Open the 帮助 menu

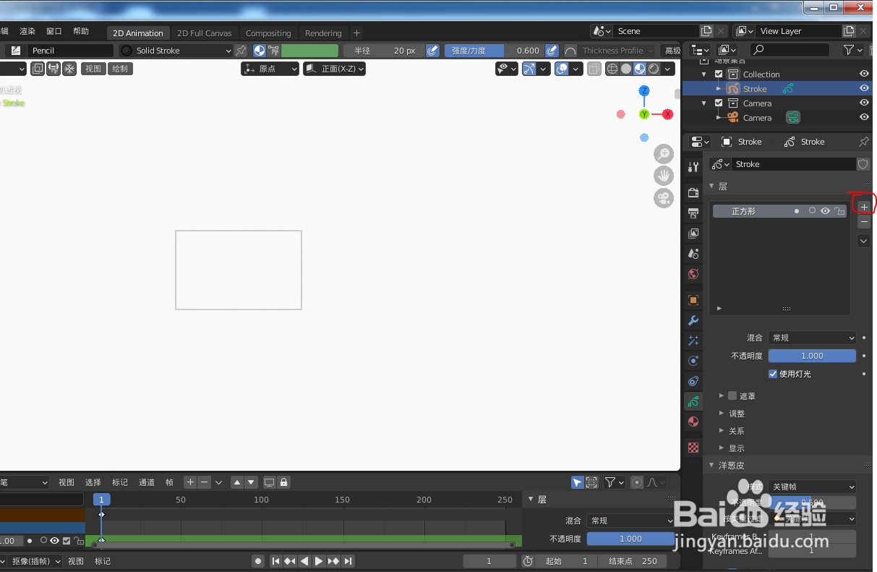click(81, 31)
